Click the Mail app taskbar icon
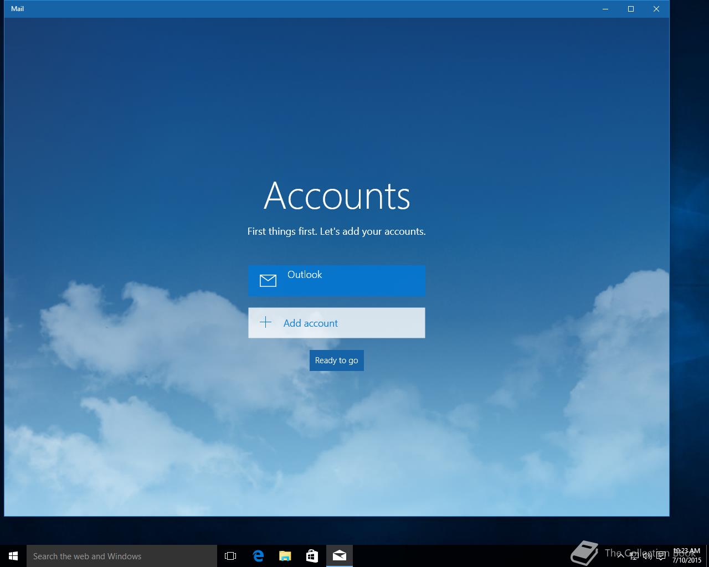 pyautogui.click(x=340, y=556)
